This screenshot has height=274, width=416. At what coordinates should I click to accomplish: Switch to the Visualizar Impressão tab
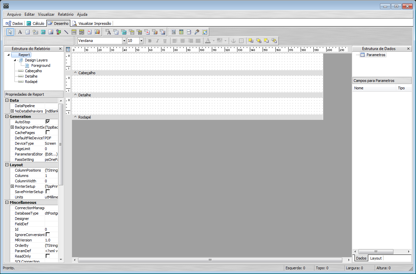(x=92, y=24)
